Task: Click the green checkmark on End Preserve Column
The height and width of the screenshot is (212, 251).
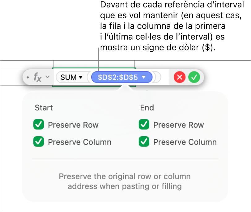Action: 143,142
